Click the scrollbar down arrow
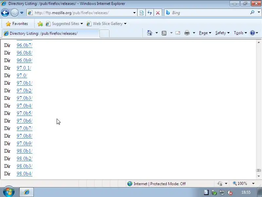 pos(259,176)
